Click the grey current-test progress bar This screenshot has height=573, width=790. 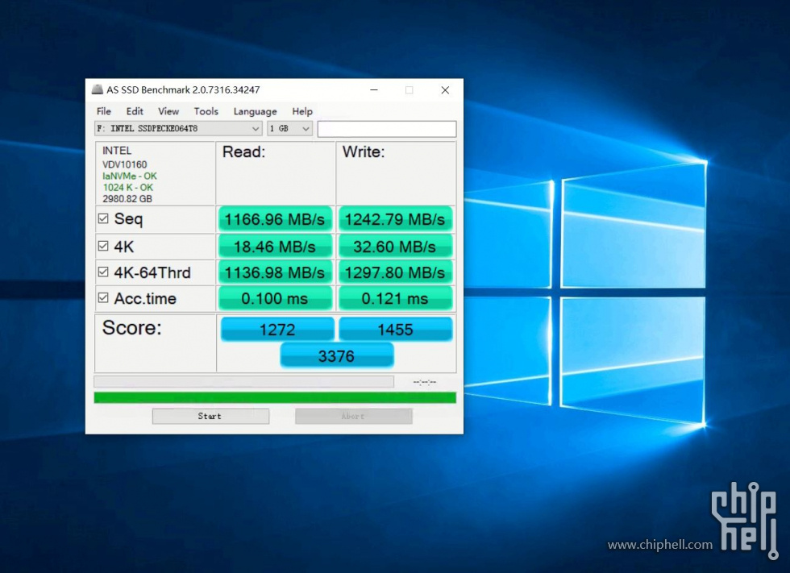(x=243, y=381)
